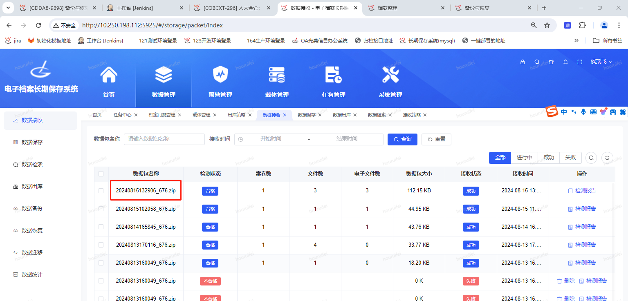Screen dimensions: 628x301
Task: Check the box for 20240814165845_676.zip
Action: 101,227
